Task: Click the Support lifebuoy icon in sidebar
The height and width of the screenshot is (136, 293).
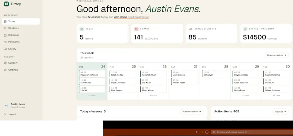Action: coord(5,63)
